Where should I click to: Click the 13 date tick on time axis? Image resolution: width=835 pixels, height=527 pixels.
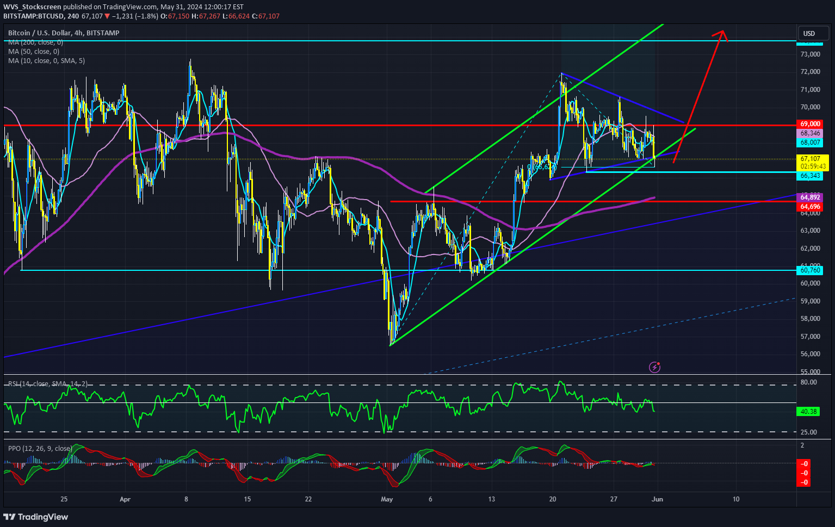tap(492, 499)
